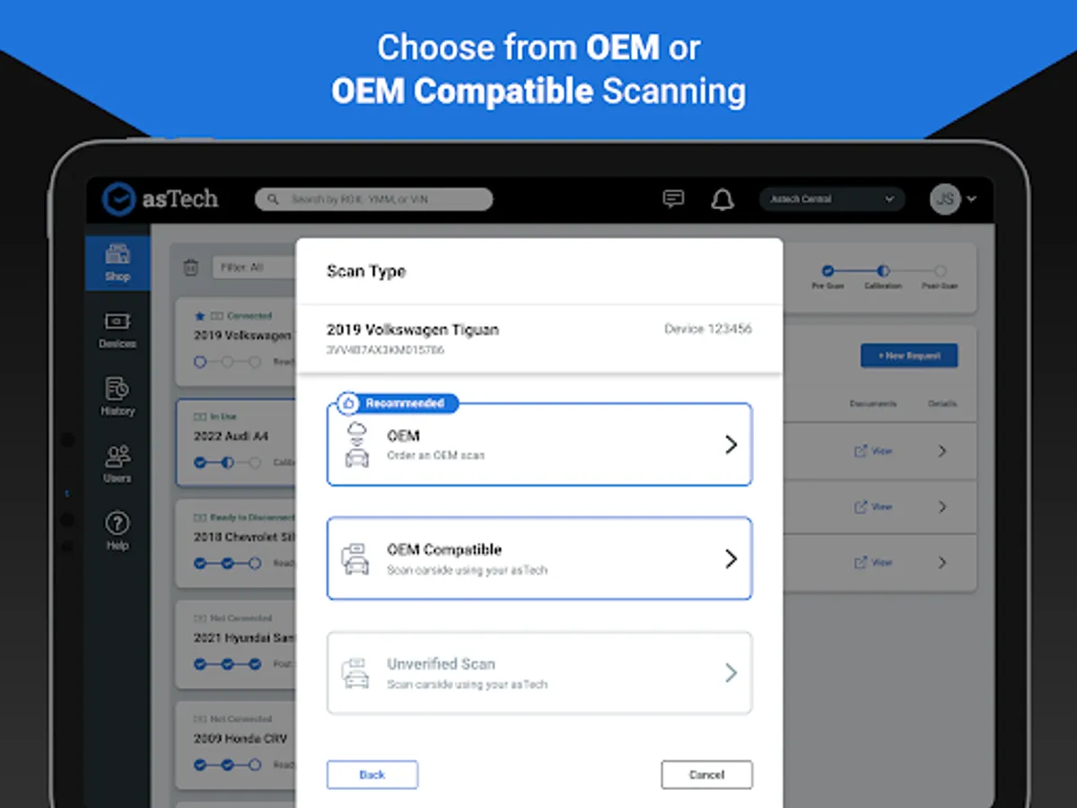
Task: Open the Help sidebar tab
Action: tap(118, 531)
